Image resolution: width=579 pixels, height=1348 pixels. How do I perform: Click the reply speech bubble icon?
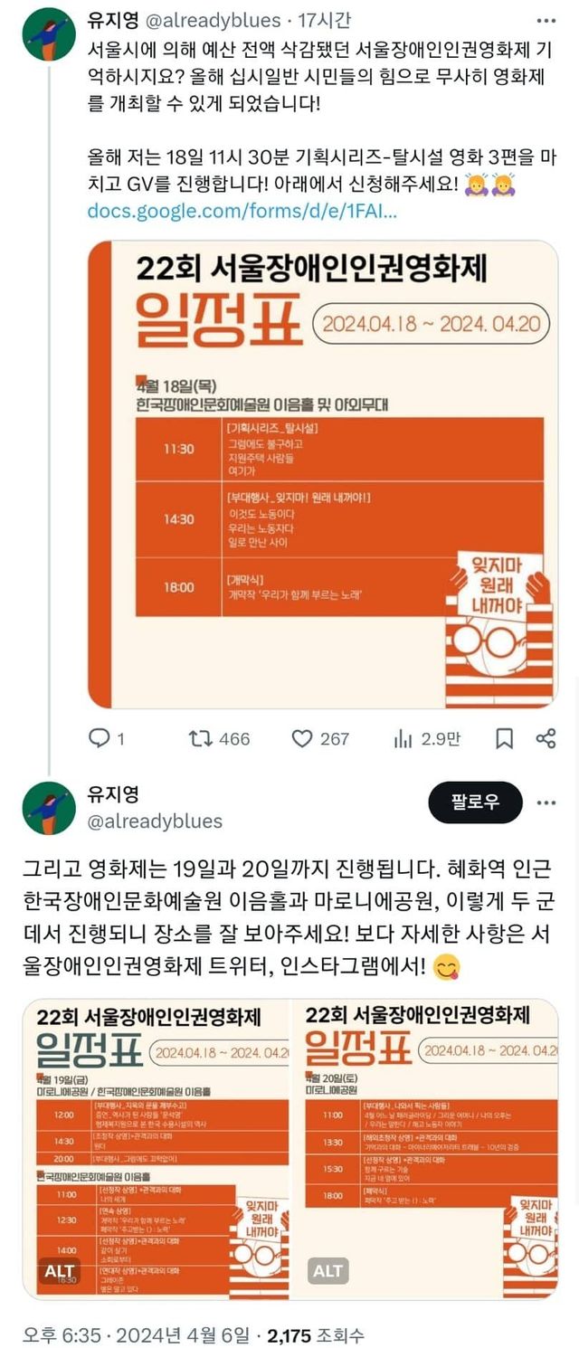coord(99,739)
